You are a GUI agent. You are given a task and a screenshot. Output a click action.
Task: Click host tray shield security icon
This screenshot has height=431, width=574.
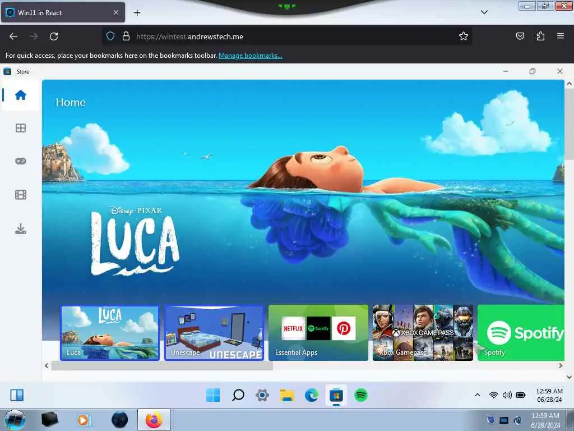point(490,420)
